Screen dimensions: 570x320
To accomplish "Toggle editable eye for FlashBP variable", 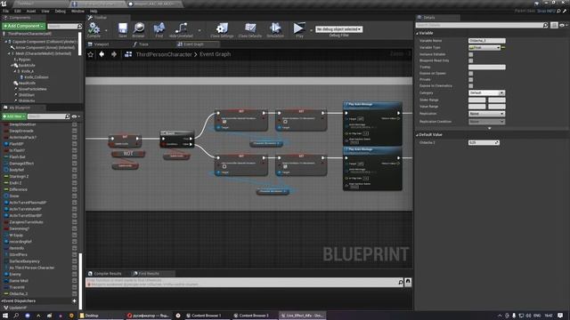I will pyautogui.click(x=75, y=144).
